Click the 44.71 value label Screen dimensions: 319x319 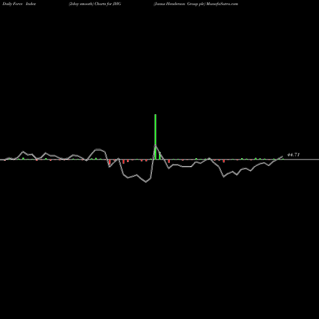(293, 154)
